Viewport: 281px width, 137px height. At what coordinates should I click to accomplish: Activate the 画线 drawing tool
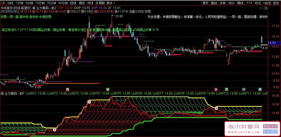240,3
